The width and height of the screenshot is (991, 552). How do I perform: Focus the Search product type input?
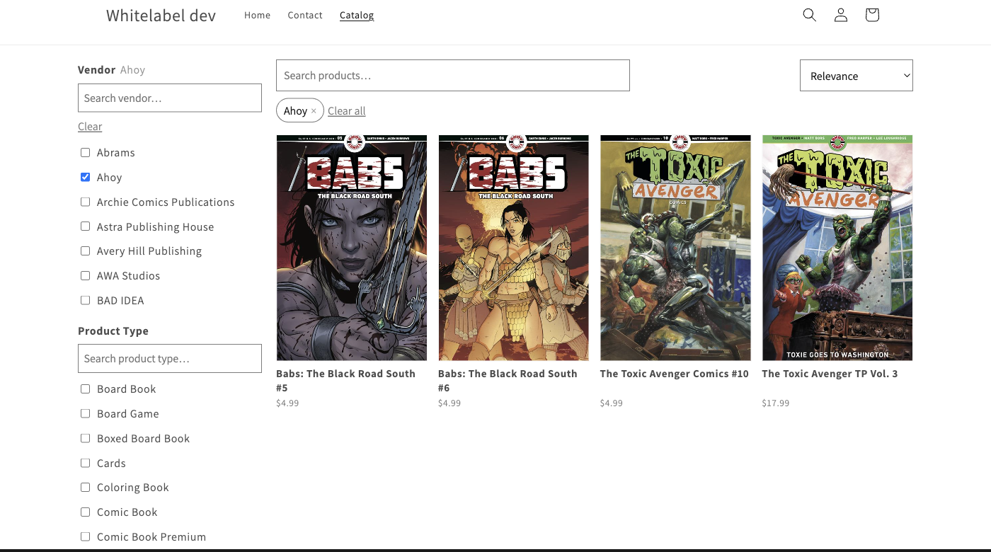pos(170,359)
